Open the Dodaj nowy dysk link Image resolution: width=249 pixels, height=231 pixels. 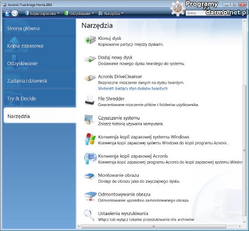115,57
